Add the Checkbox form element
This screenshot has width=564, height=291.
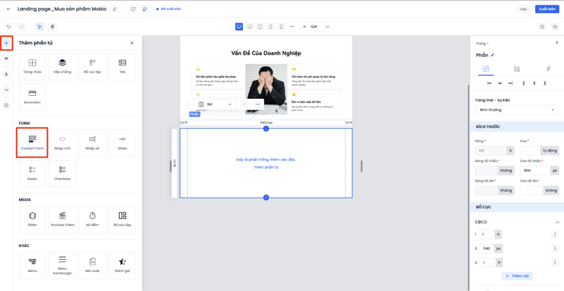coord(62,174)
